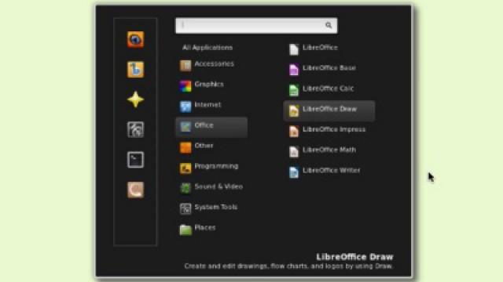The height and width of the screenshot is (282, 503).
Task: Launch LibreOffice Impress
Action: coord(329,131)
